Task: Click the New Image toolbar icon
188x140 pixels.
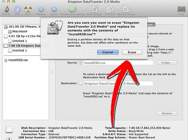Action: pos(94,9)
